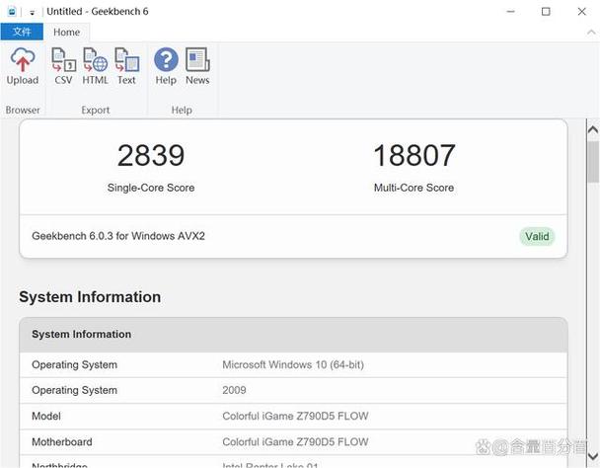This screenshot has height=468, width=600.
Task: Export results as CSV
Action: click(63, 66)
